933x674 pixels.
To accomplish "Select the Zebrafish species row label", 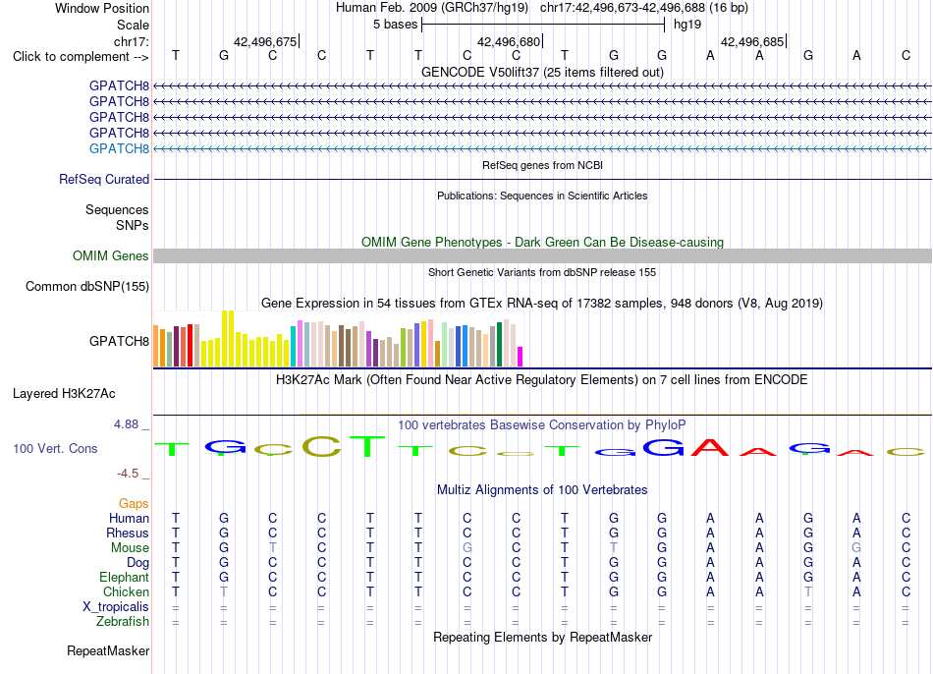I will click(122, 621).
